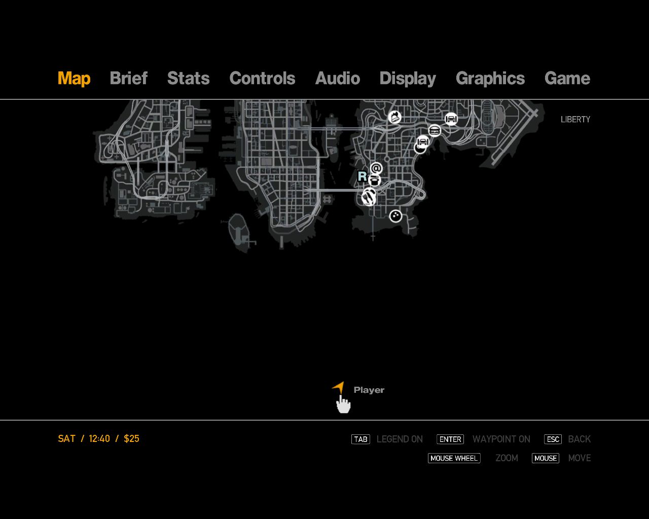Open the Map tab

coord(74,79)
